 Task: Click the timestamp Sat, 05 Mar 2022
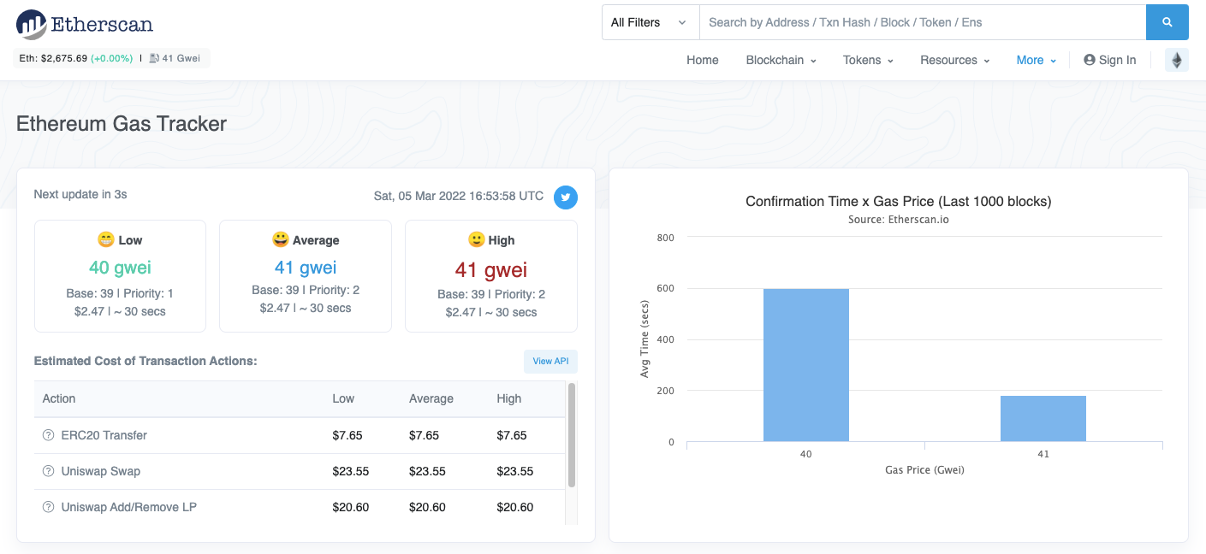[x=459, y=196]
